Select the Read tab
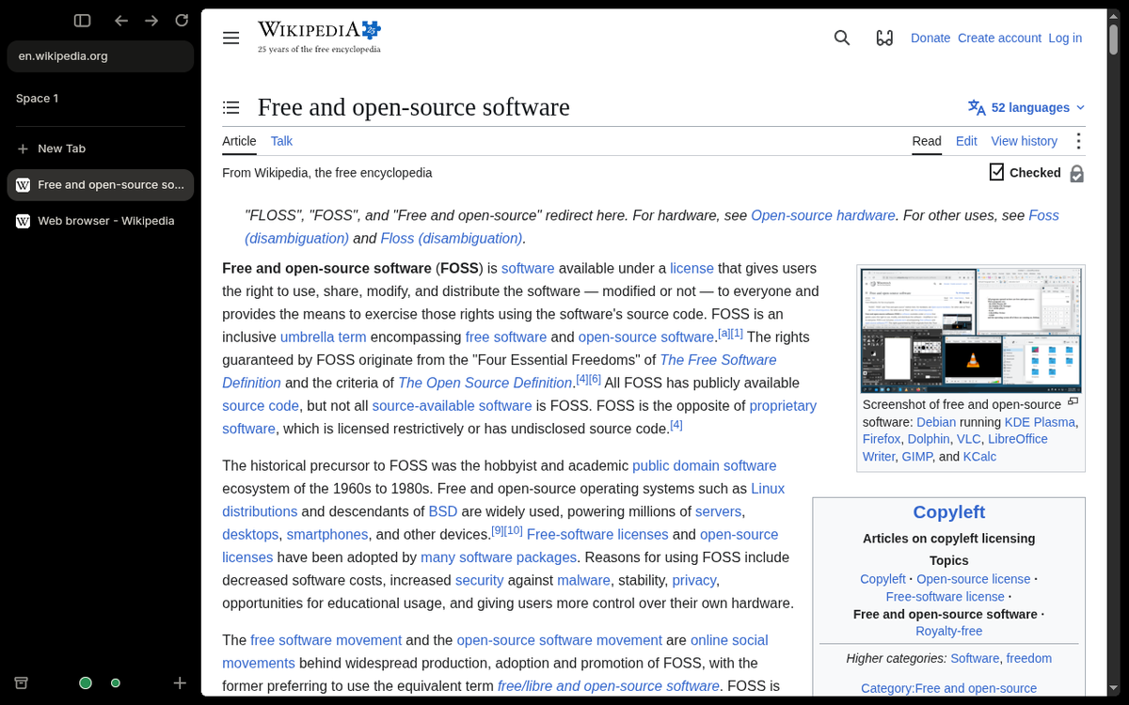Screen dimensions: 1129x705 pyautogui.click(x=927, y=141)
